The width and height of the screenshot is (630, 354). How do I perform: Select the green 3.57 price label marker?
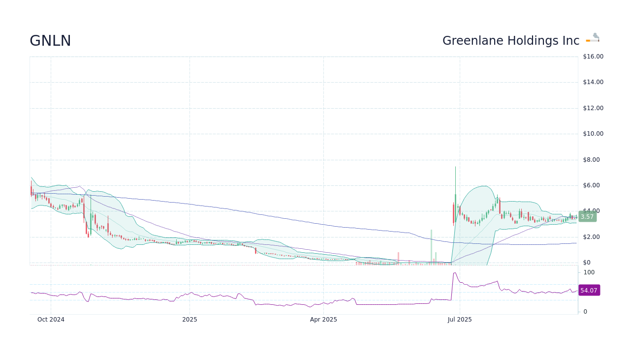pos(587,216)
